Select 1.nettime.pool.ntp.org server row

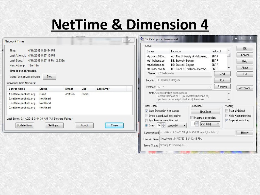point(69,94)
